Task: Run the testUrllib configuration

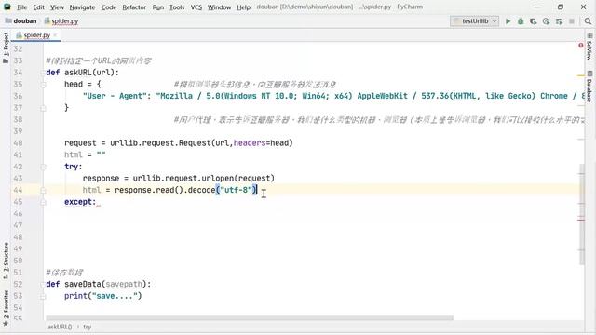Action: point(508,21)
